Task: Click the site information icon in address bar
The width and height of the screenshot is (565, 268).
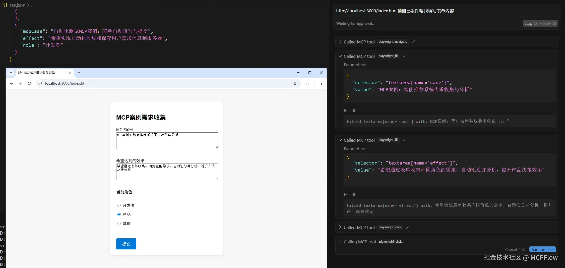Action: click(40, 83)
